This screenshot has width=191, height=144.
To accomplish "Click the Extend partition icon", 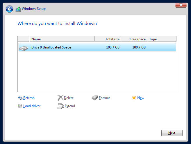I will pyautogui.click(x=60, y=106).
